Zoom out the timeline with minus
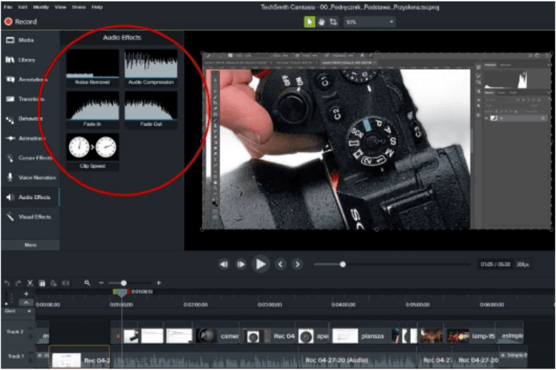 click(x=101, y=283)
